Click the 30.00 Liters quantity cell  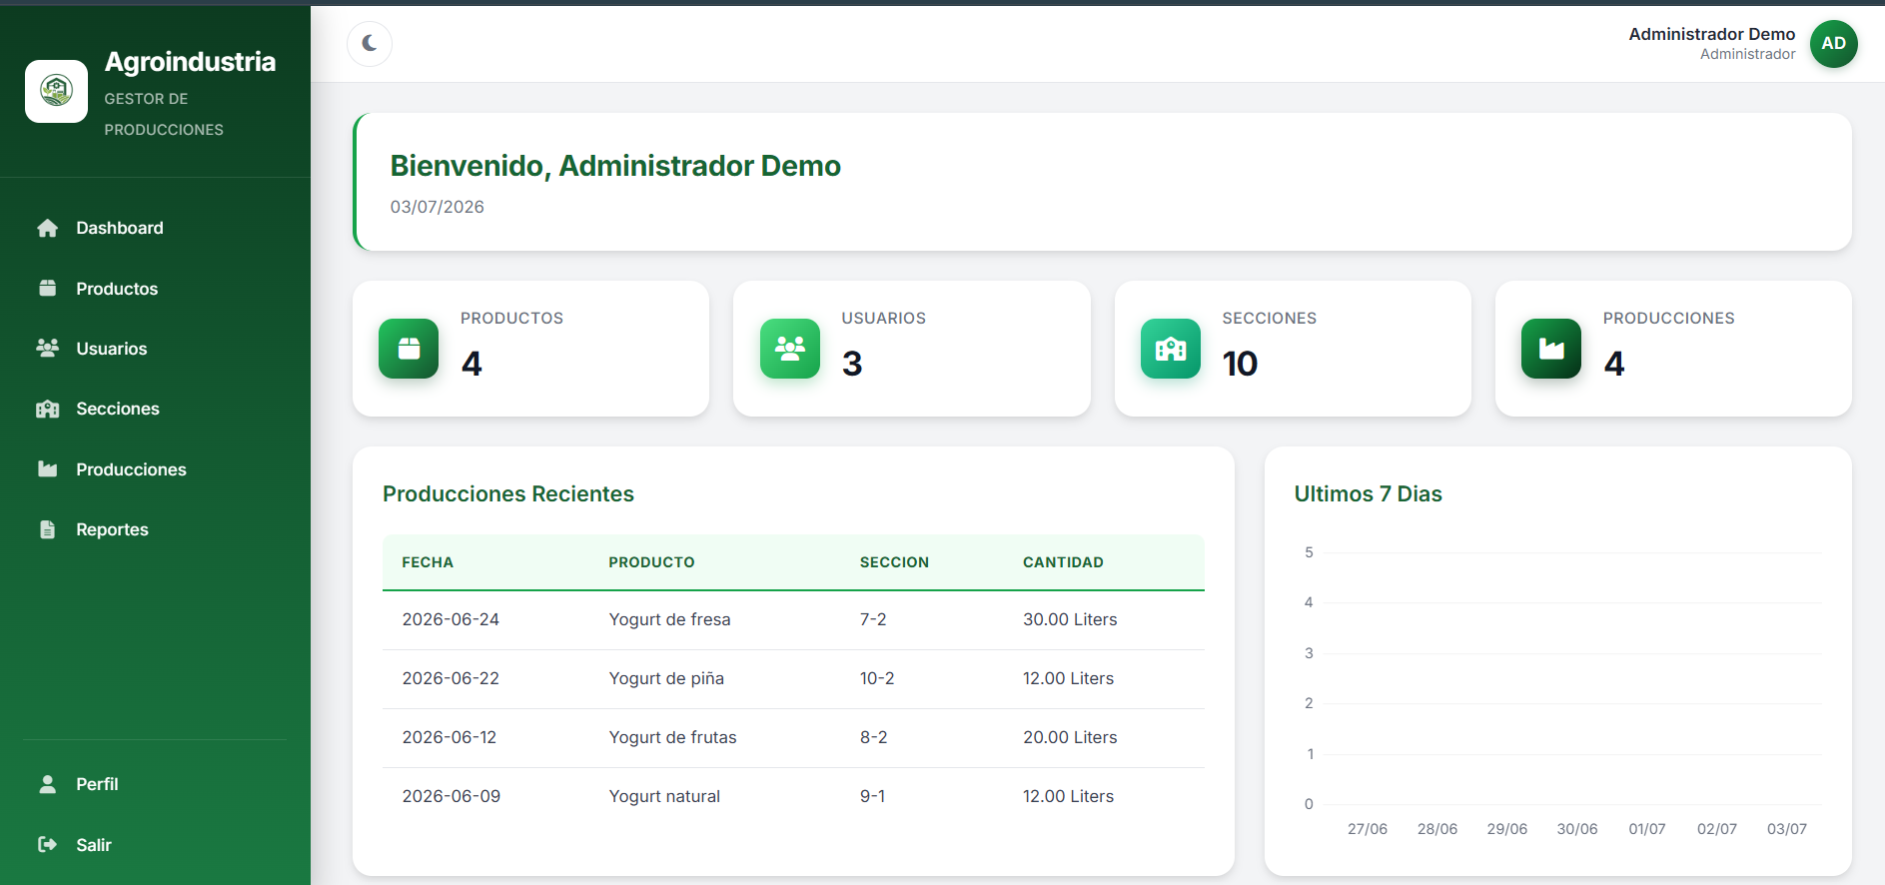pos(1070,619)
